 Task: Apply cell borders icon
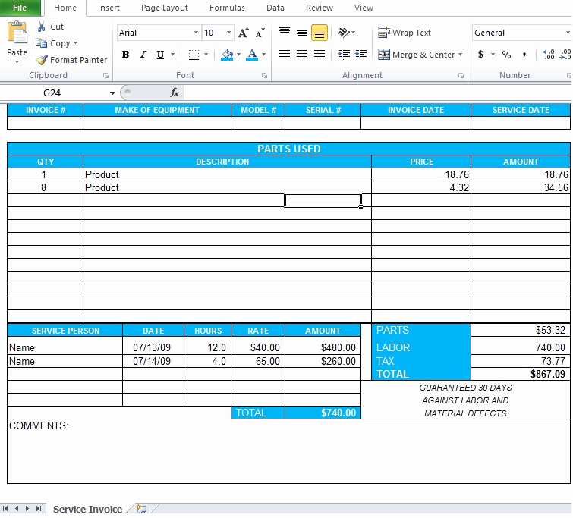(194, 55)
